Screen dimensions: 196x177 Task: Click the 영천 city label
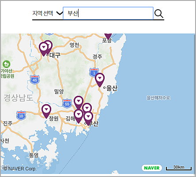(x=74, y=45)
